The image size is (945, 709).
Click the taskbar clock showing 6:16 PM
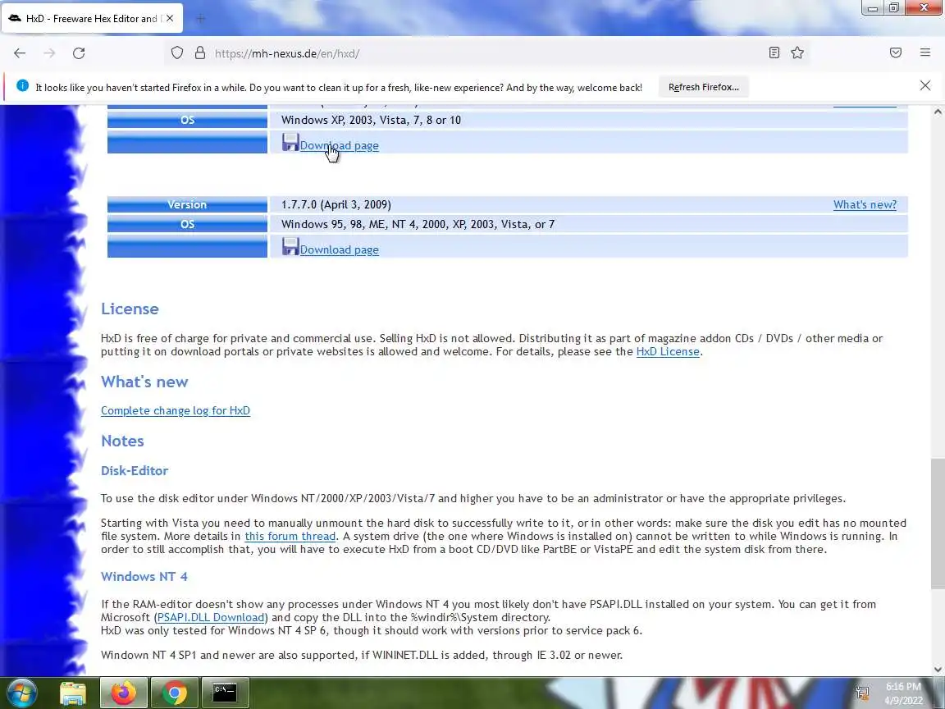[903, 693]
